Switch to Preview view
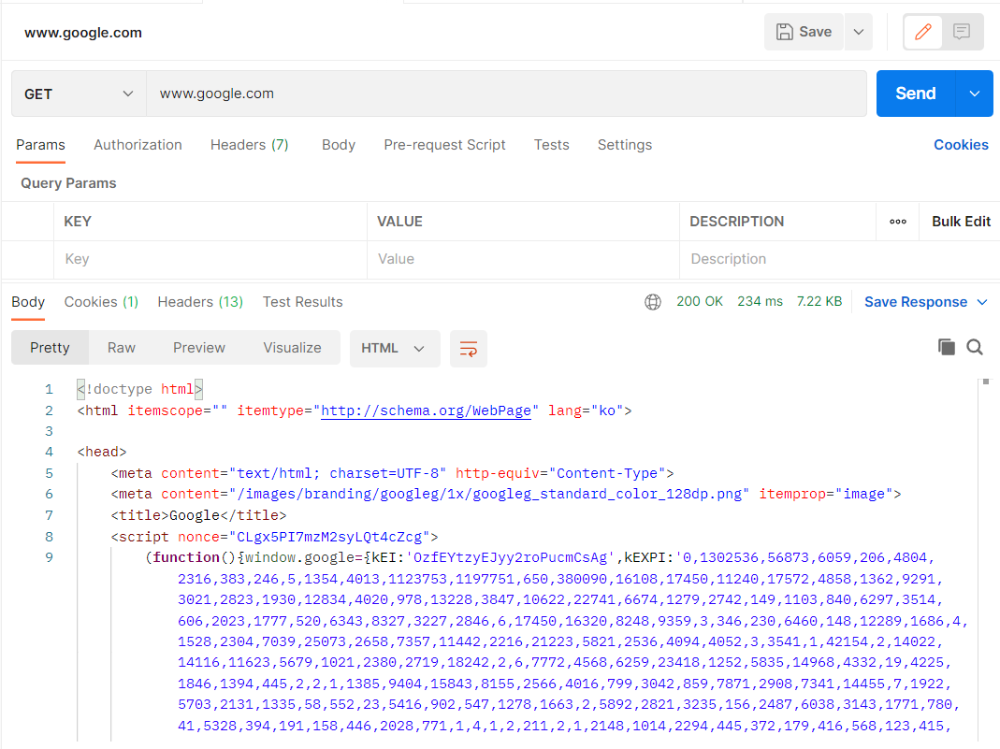The image size is (1000, 749). [x=199, y=348]
